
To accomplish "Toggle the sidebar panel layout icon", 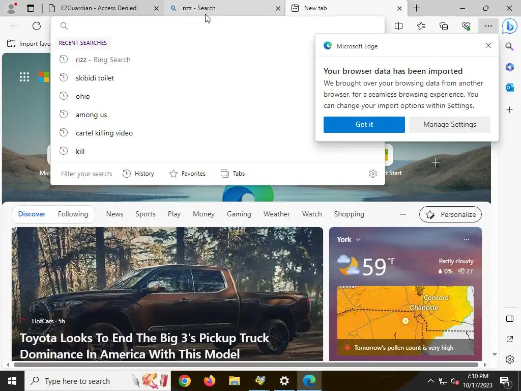I will pyautogui.click(x=509, y=319).
